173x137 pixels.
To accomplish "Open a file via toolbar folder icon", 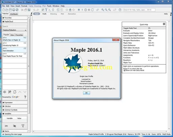I will (7, 10).
